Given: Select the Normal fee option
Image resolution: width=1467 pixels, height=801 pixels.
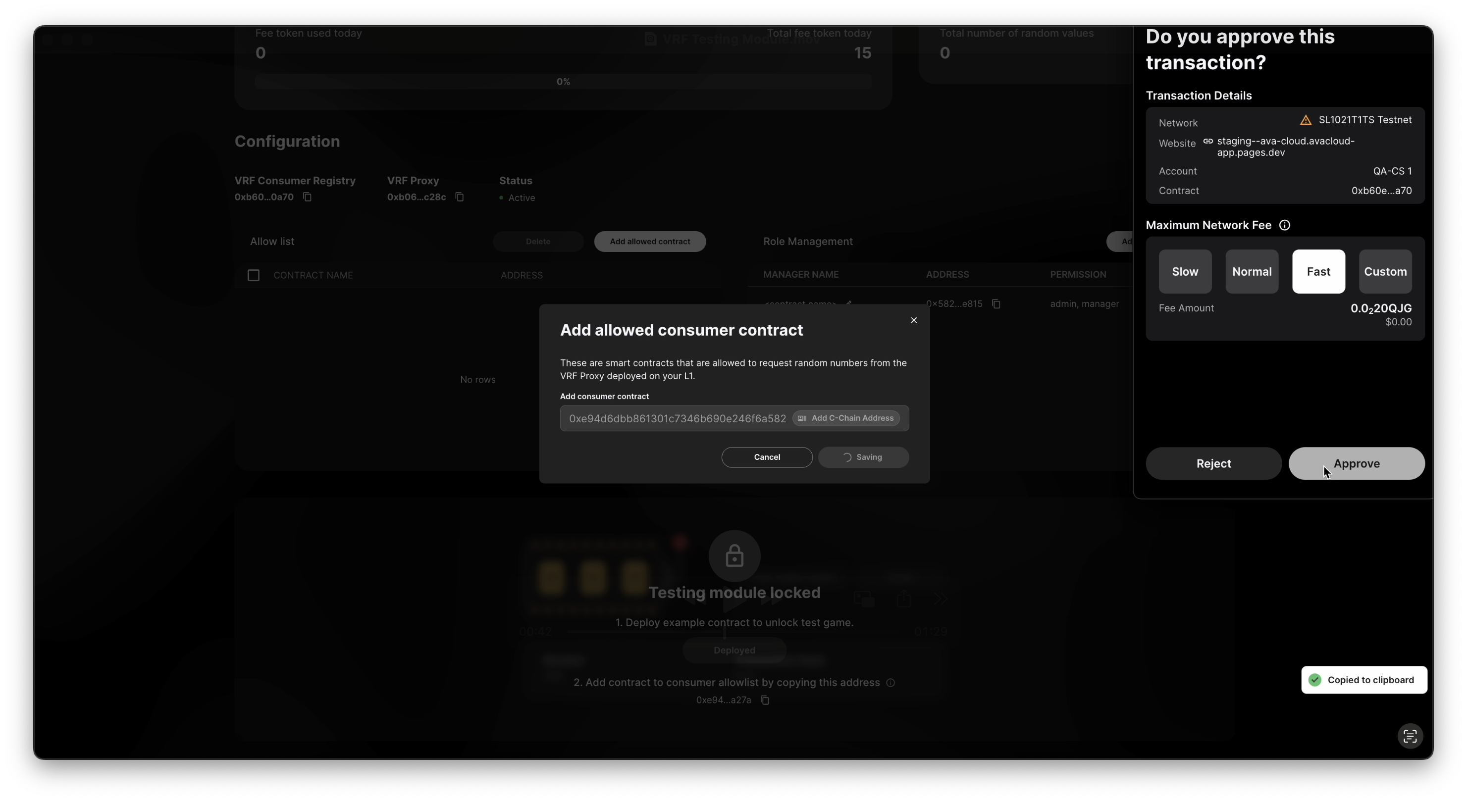Looking at the screenshot, I should (x=1251, y=272).
